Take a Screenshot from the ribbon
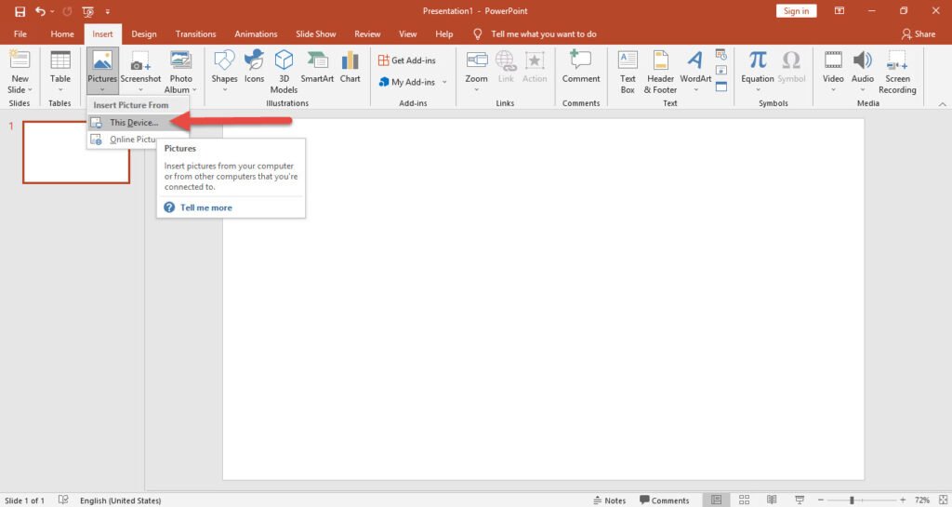This screenshot has height=507, width=952. [x=140, y=71]
